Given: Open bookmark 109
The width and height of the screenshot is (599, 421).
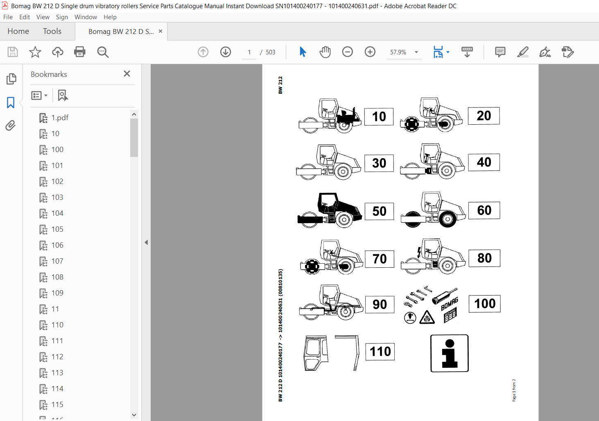Looking at the screenshot, I should [57, 293].
